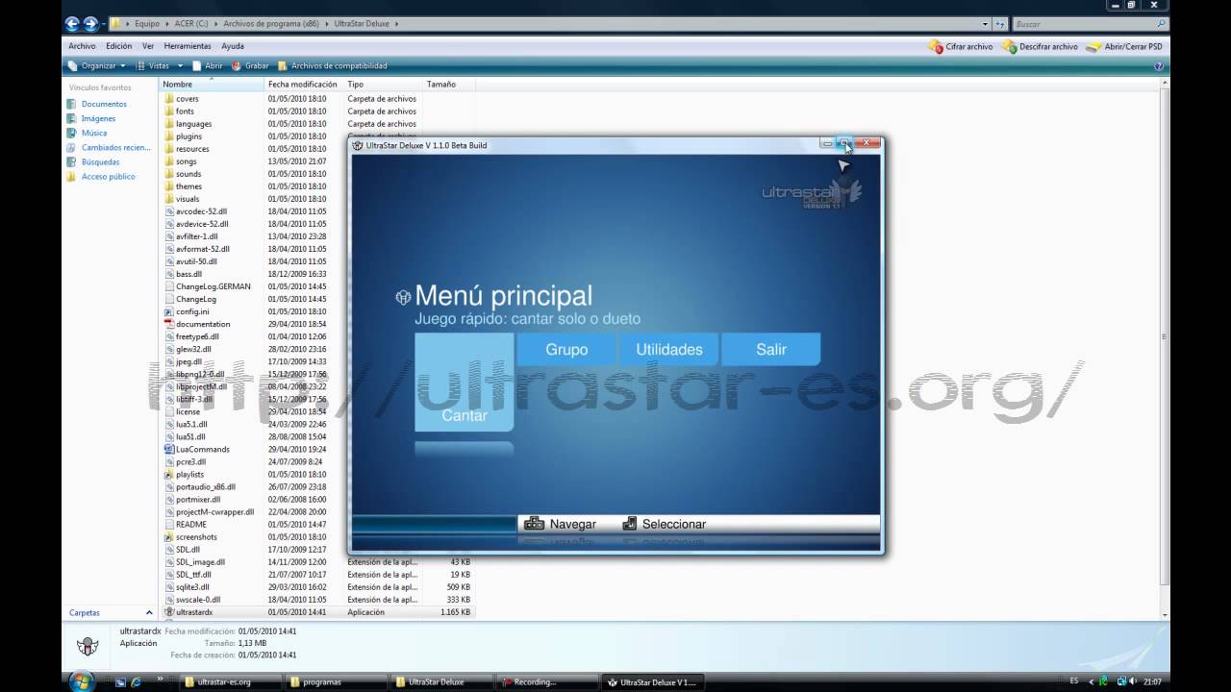Screen dimensions: 1231x692
Task: Open the address bar history dropdown
Action: click(x=984, y=23)
